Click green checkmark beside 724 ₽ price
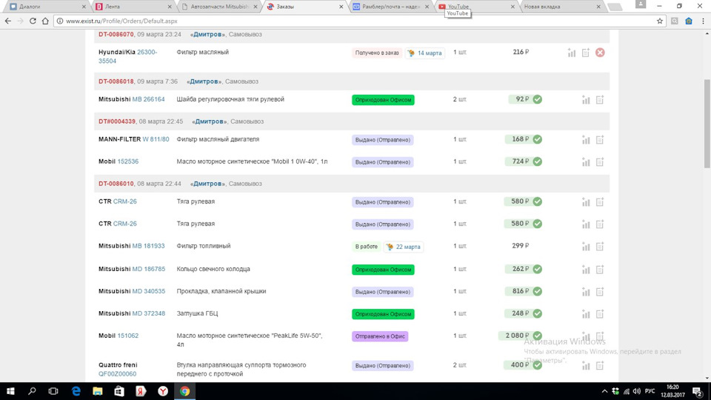 pos(538,161)
